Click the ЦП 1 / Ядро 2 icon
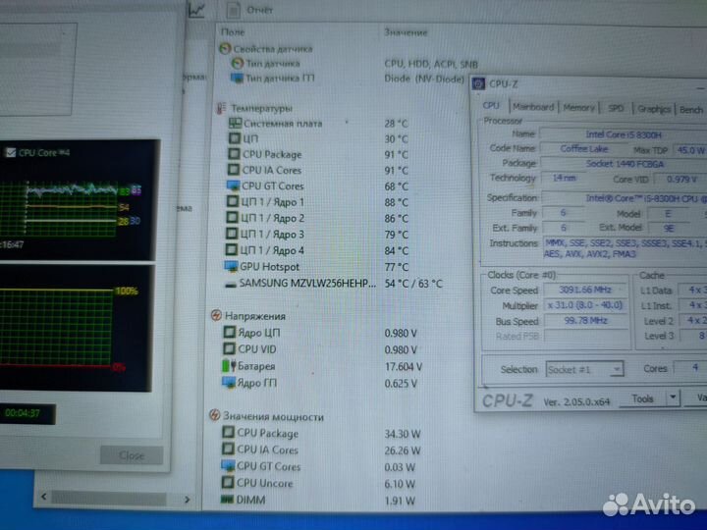The height and width of the screenshot is (530, 707). click(x=232, y=218)
